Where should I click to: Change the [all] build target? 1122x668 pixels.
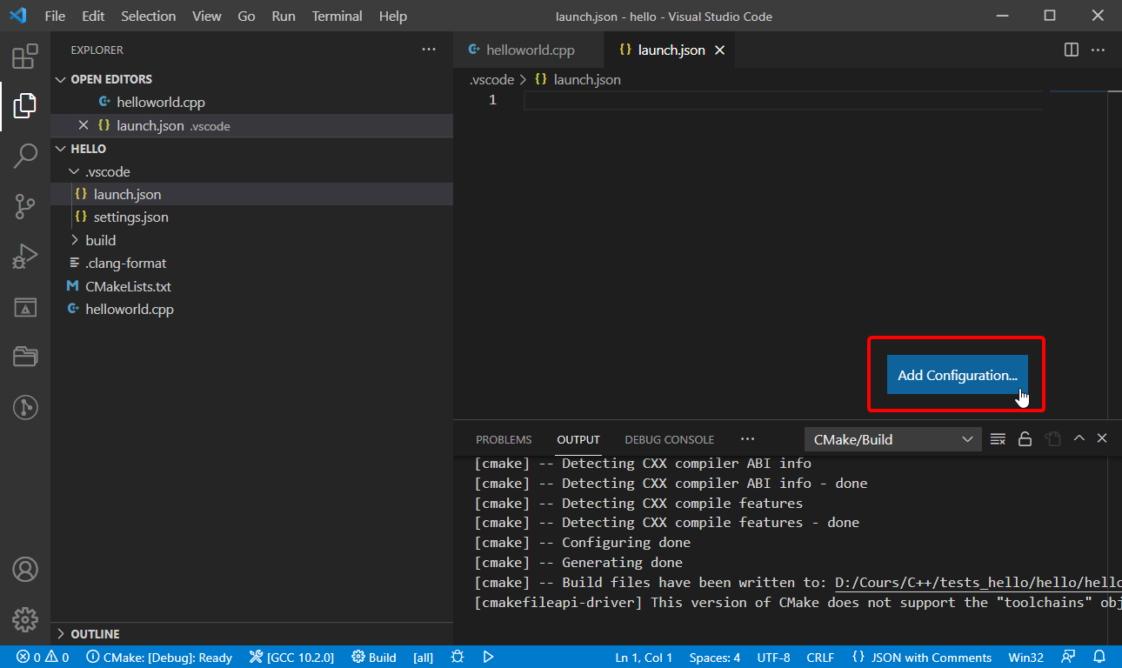[424, 658]
